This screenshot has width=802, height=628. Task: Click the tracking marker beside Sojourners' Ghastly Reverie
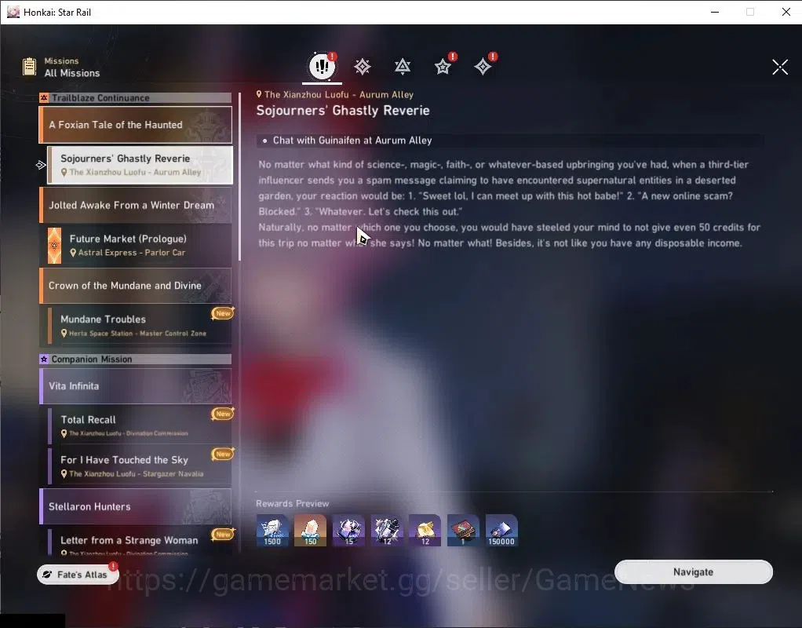41,165
